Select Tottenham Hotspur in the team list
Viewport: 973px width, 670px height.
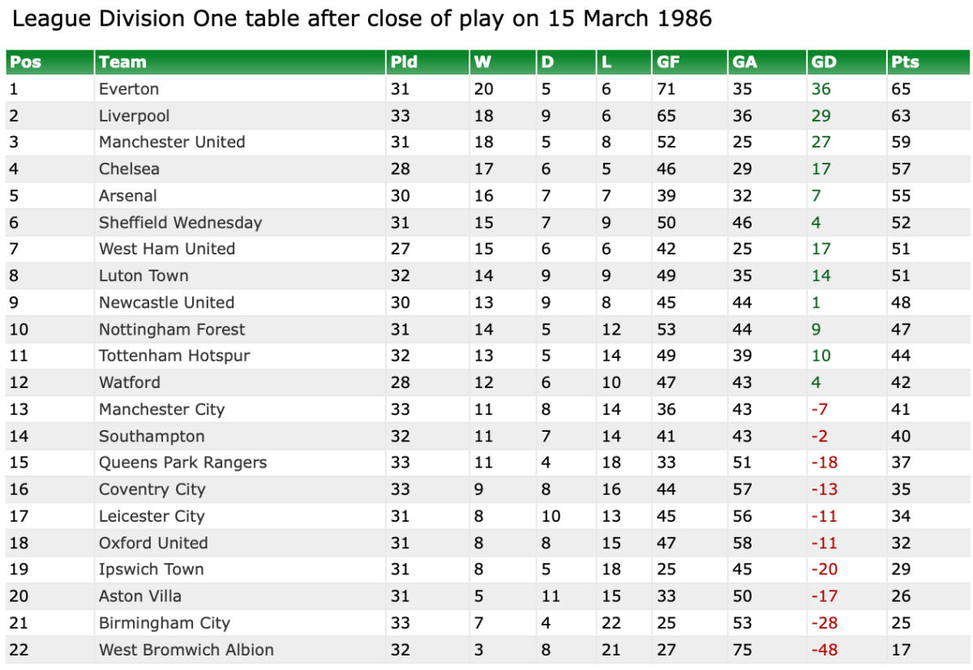[x=174, y=356]
